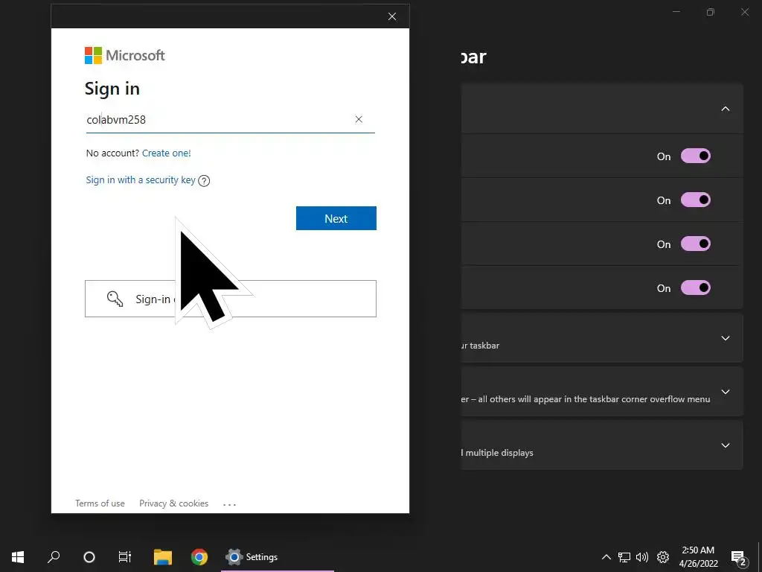Open the network icon in the system tray

pyautogui.click(x=624, y=557)
